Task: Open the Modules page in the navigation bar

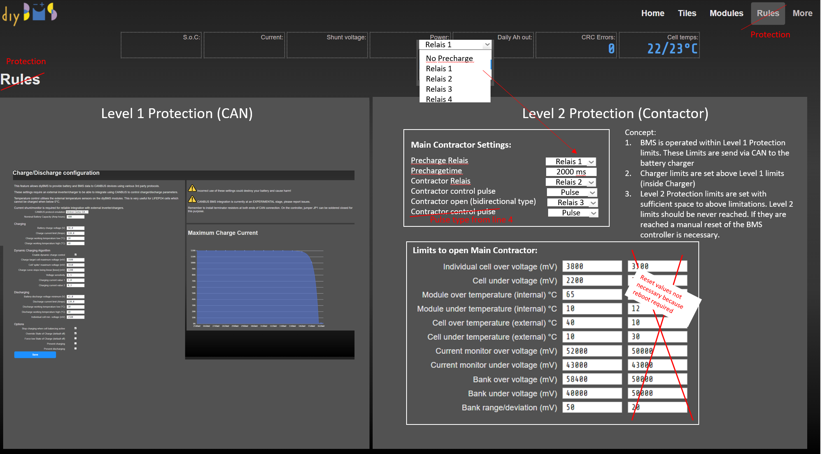Action: tap(726, 13)
